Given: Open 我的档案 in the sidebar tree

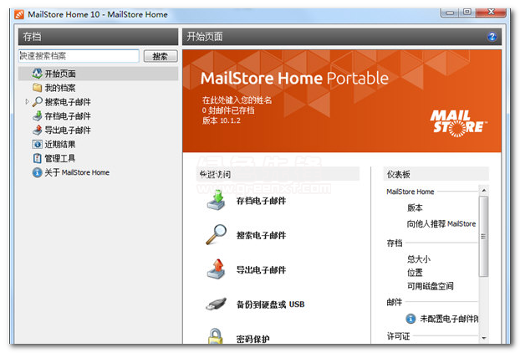Looking at the screenshot, I should [x=60, y=88].
